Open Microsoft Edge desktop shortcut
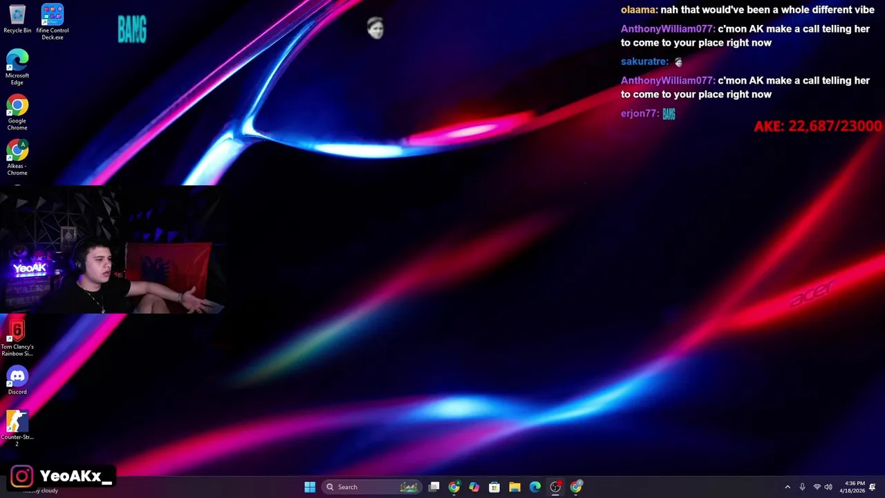 point(17,67)
